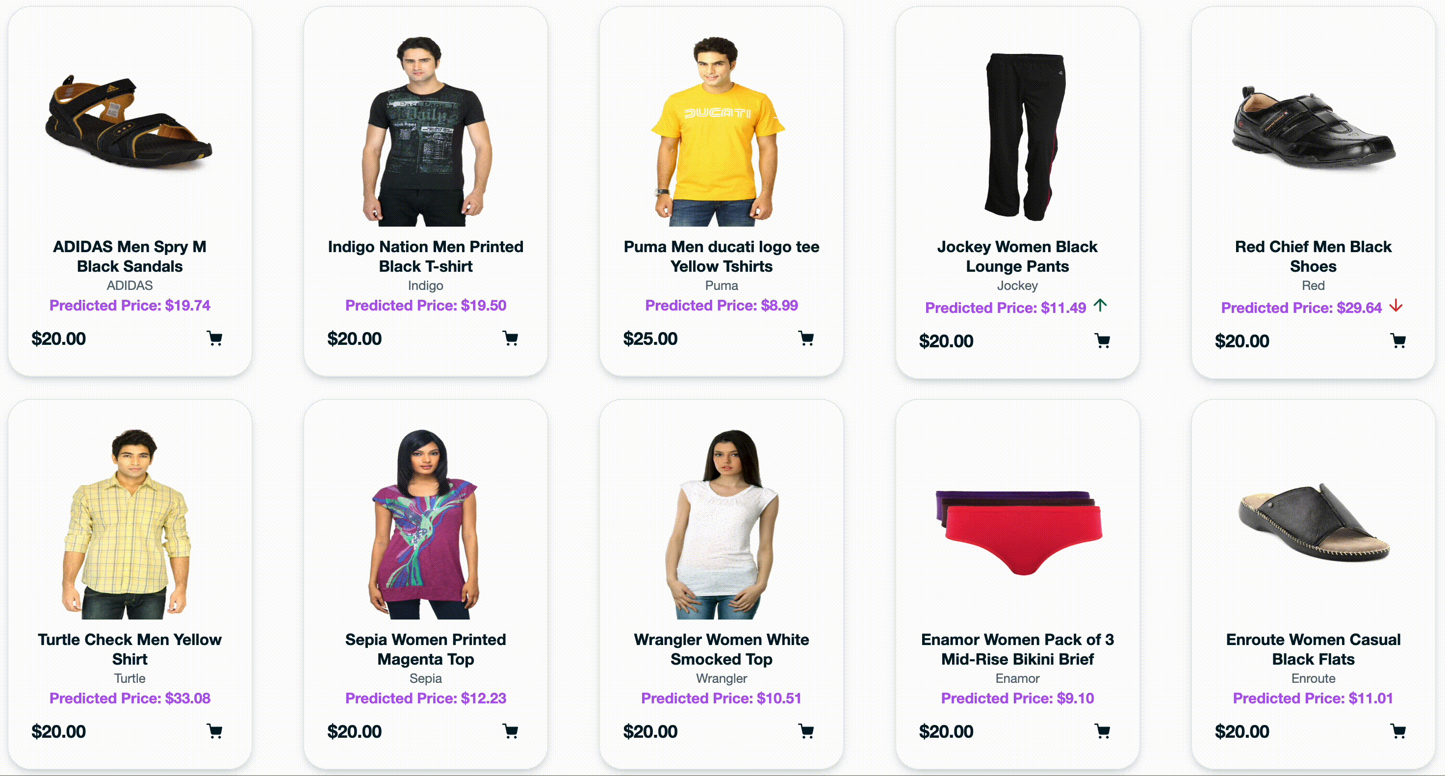
Task: Click cart icon for Jockey Lounge Pants
Action: coord(1102,340)
